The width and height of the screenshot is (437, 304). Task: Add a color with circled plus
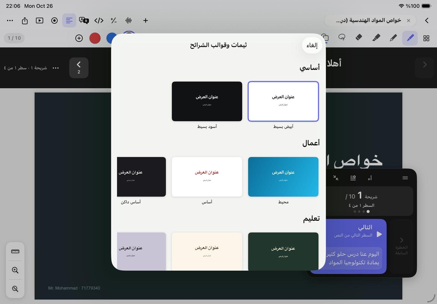pos(79,38)
